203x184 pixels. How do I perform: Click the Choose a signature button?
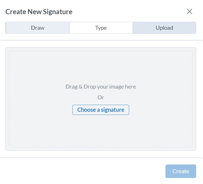tap(101, 110)
